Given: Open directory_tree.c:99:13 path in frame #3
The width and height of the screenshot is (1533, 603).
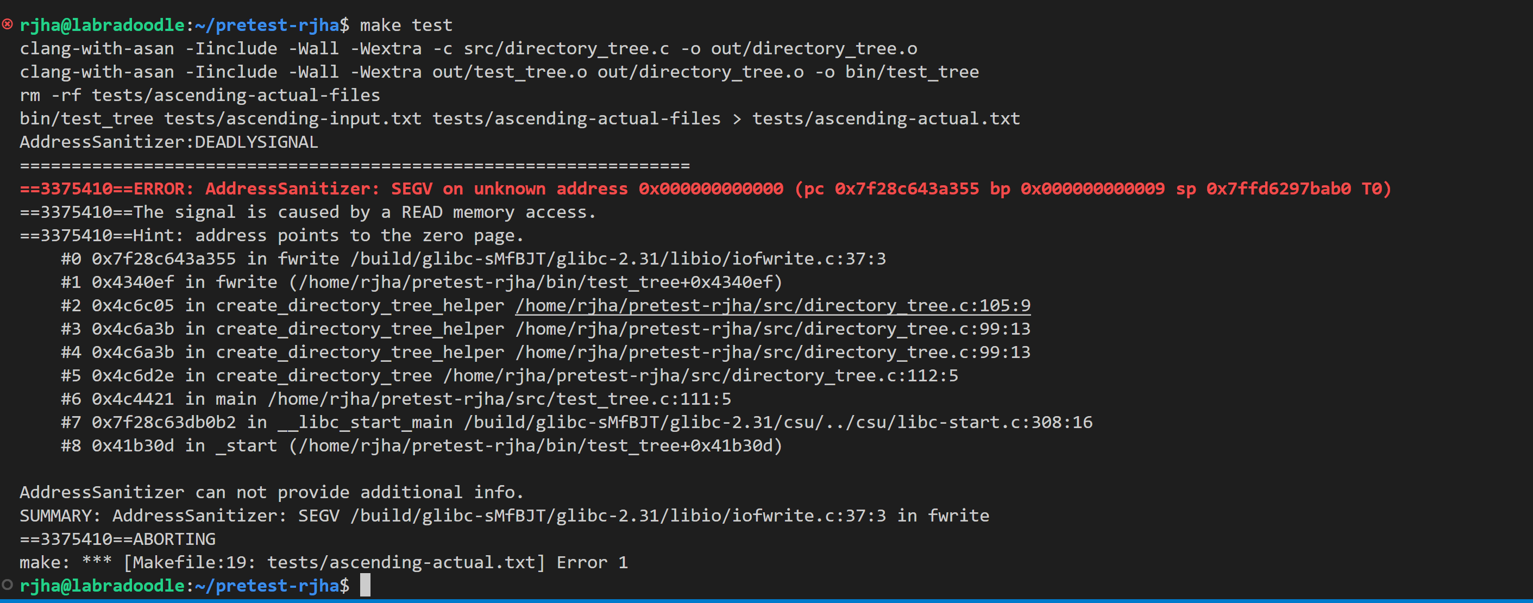Looking at the screenshot, I should [772, 329].
